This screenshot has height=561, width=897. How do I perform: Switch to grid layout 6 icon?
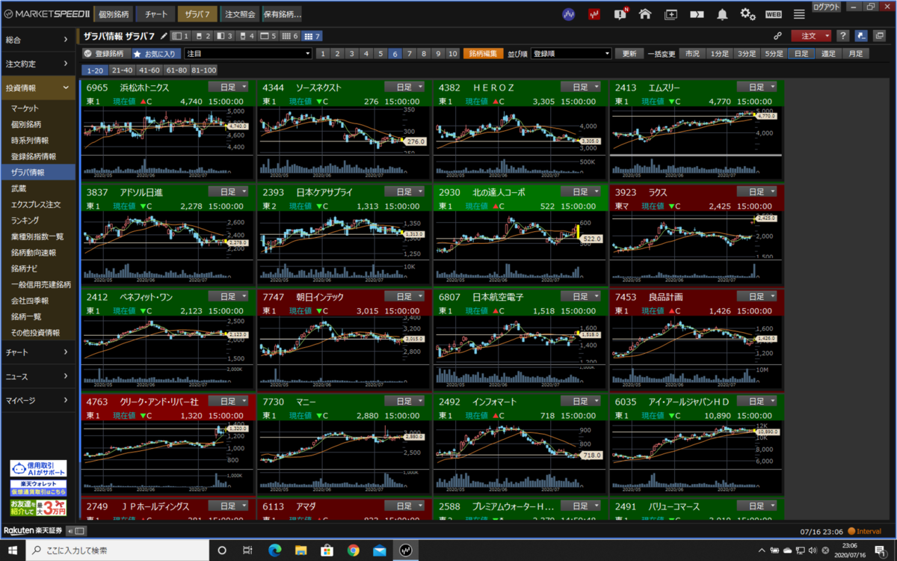pyautogui.click(x=290, y=36)
